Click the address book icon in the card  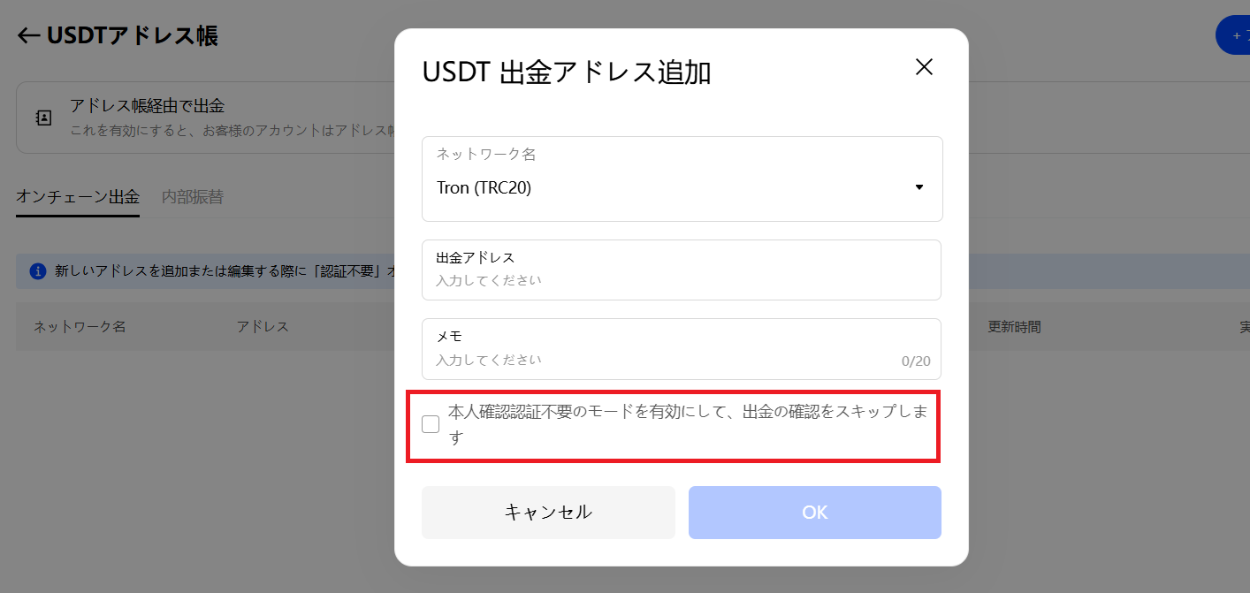coord(43,118)
